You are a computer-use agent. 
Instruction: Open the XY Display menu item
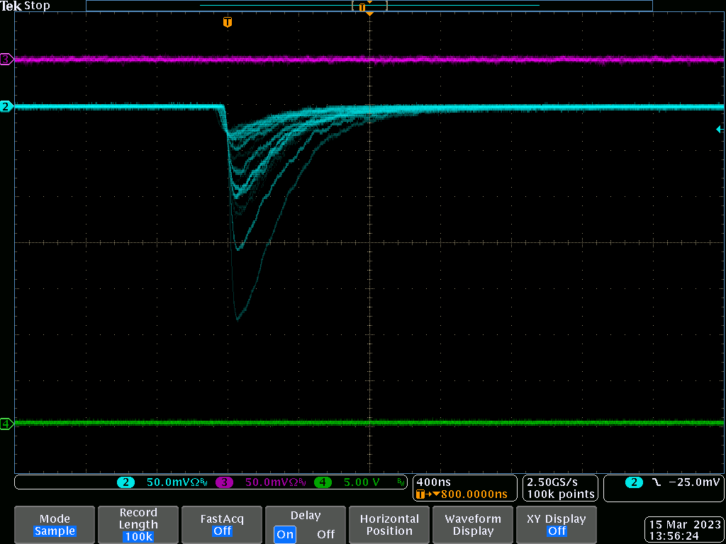pos(557,525)
